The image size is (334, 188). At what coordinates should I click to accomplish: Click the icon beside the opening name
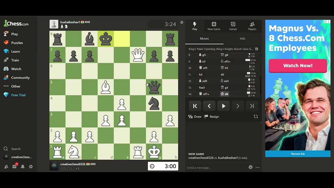coord(257,49)
